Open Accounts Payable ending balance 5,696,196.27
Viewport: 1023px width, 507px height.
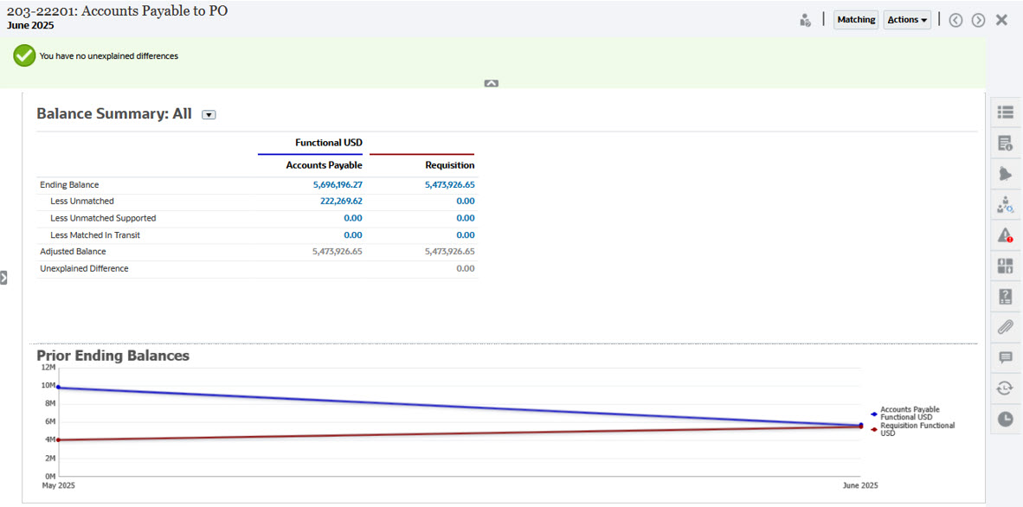point(338,184)
